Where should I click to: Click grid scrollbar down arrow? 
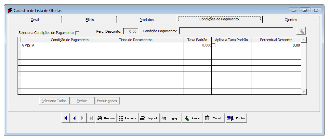304,92
